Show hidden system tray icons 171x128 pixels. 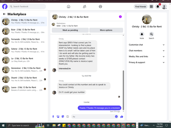click(154, 126)
